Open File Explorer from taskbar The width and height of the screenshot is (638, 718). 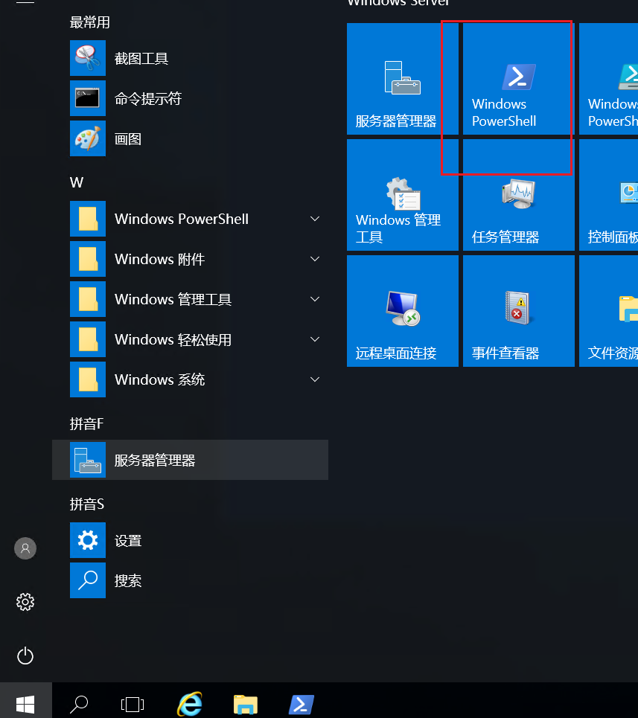point(246,705)
